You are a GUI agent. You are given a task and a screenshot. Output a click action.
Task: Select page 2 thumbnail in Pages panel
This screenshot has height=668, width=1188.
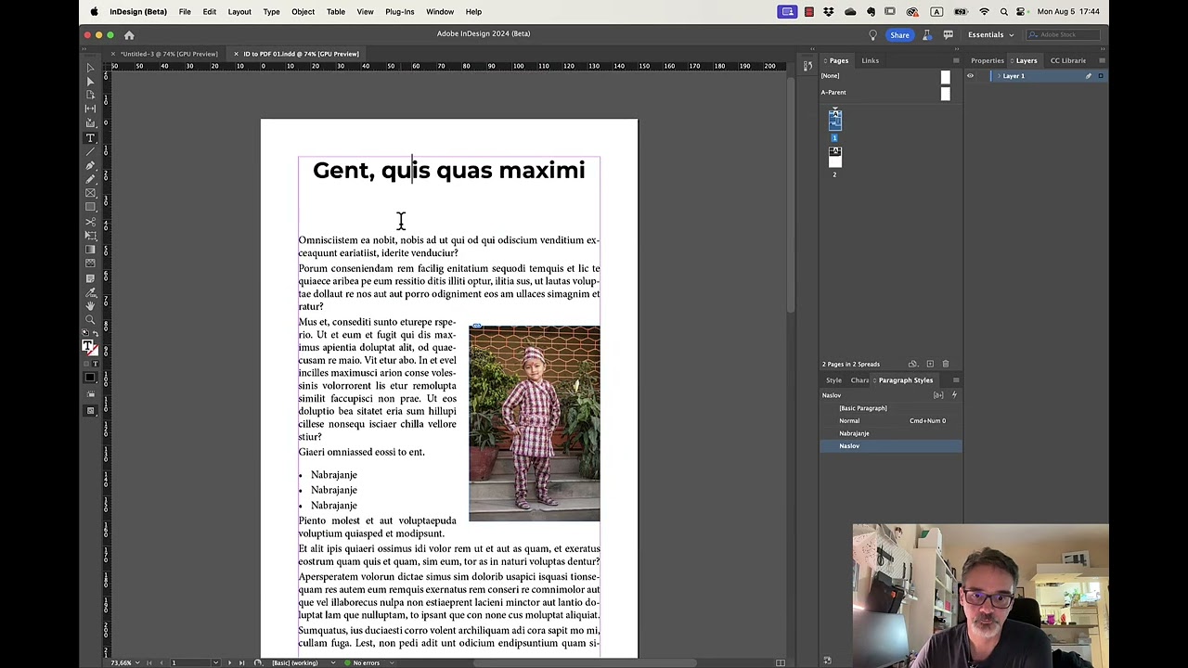point(834,158)
